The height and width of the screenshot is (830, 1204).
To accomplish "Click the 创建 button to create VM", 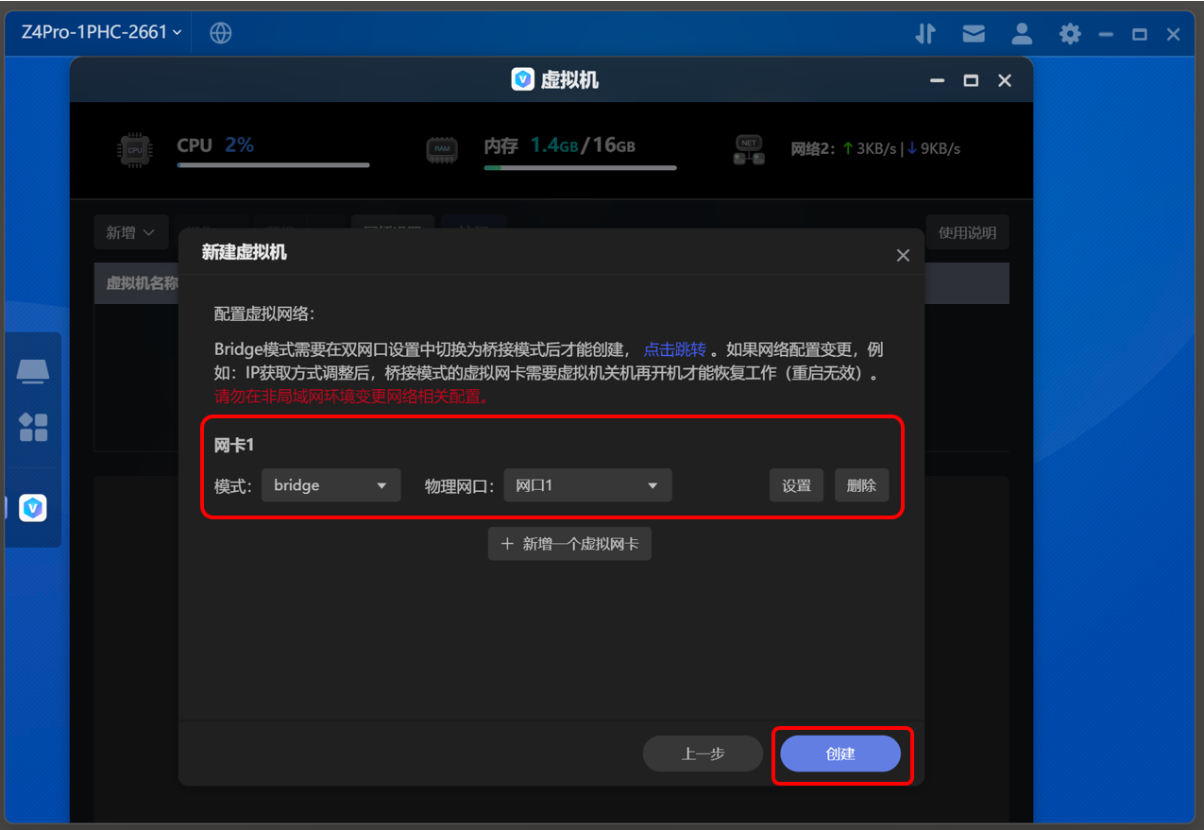I will (x=840, y=754).
